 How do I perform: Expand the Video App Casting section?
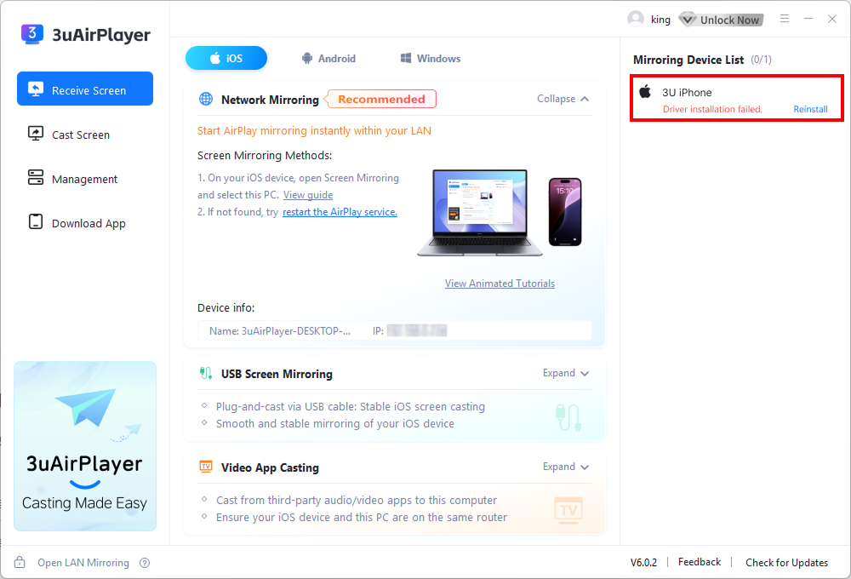tap(566, 467)
